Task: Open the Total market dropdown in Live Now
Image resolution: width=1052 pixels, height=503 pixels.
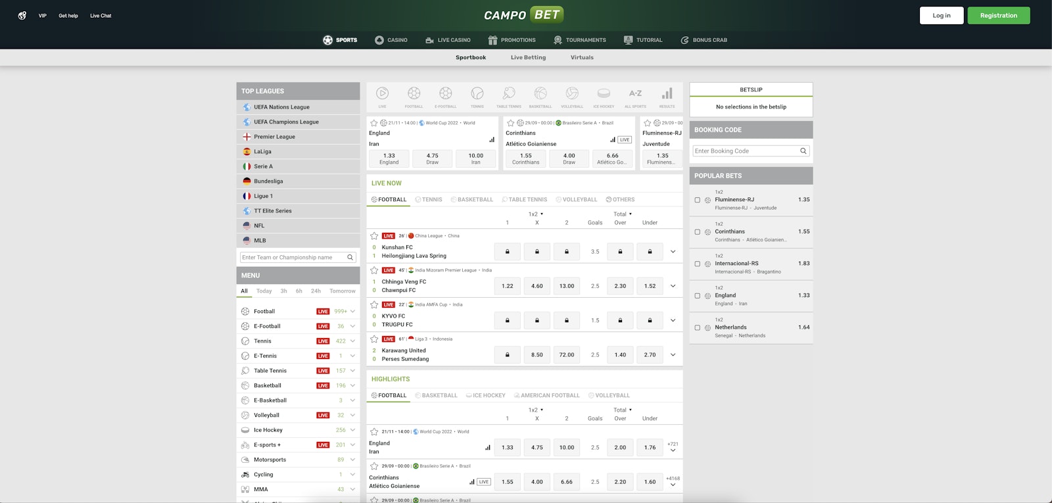Action: click(623, 214)
